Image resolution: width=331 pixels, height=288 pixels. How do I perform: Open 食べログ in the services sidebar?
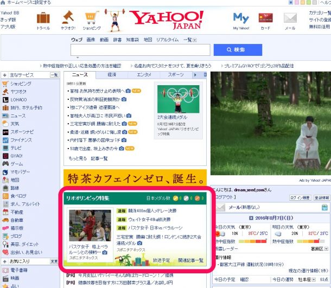coord(18,196)
